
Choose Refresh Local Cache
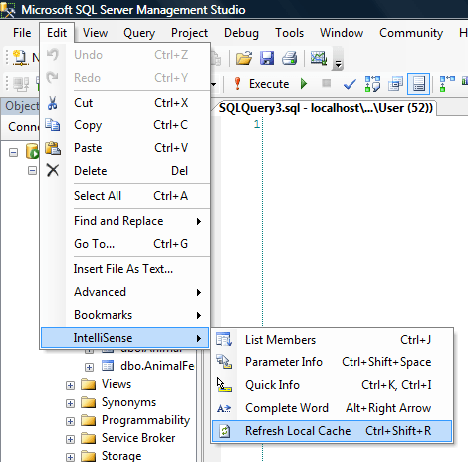coord(333,431)
